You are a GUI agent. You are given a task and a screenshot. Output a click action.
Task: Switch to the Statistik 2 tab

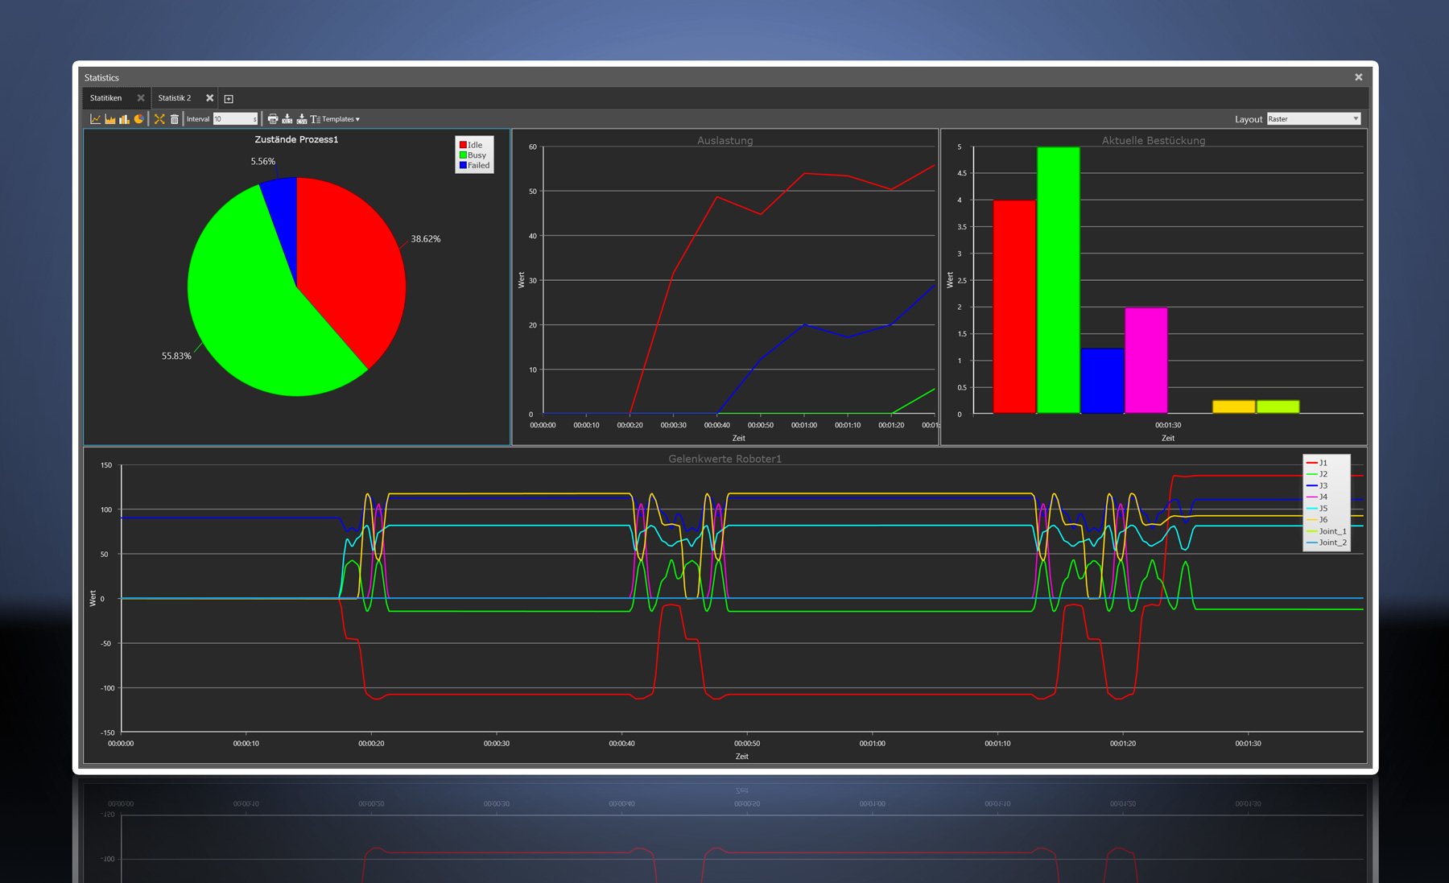point(175,97)
